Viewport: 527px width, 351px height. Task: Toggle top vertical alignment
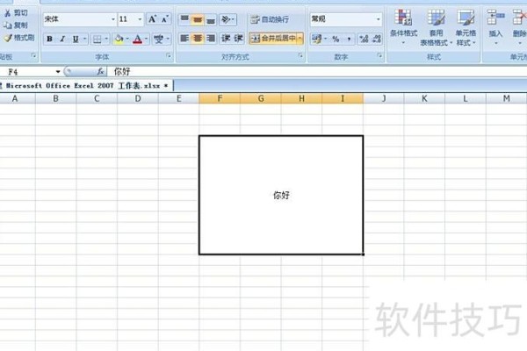coord(184,19)
